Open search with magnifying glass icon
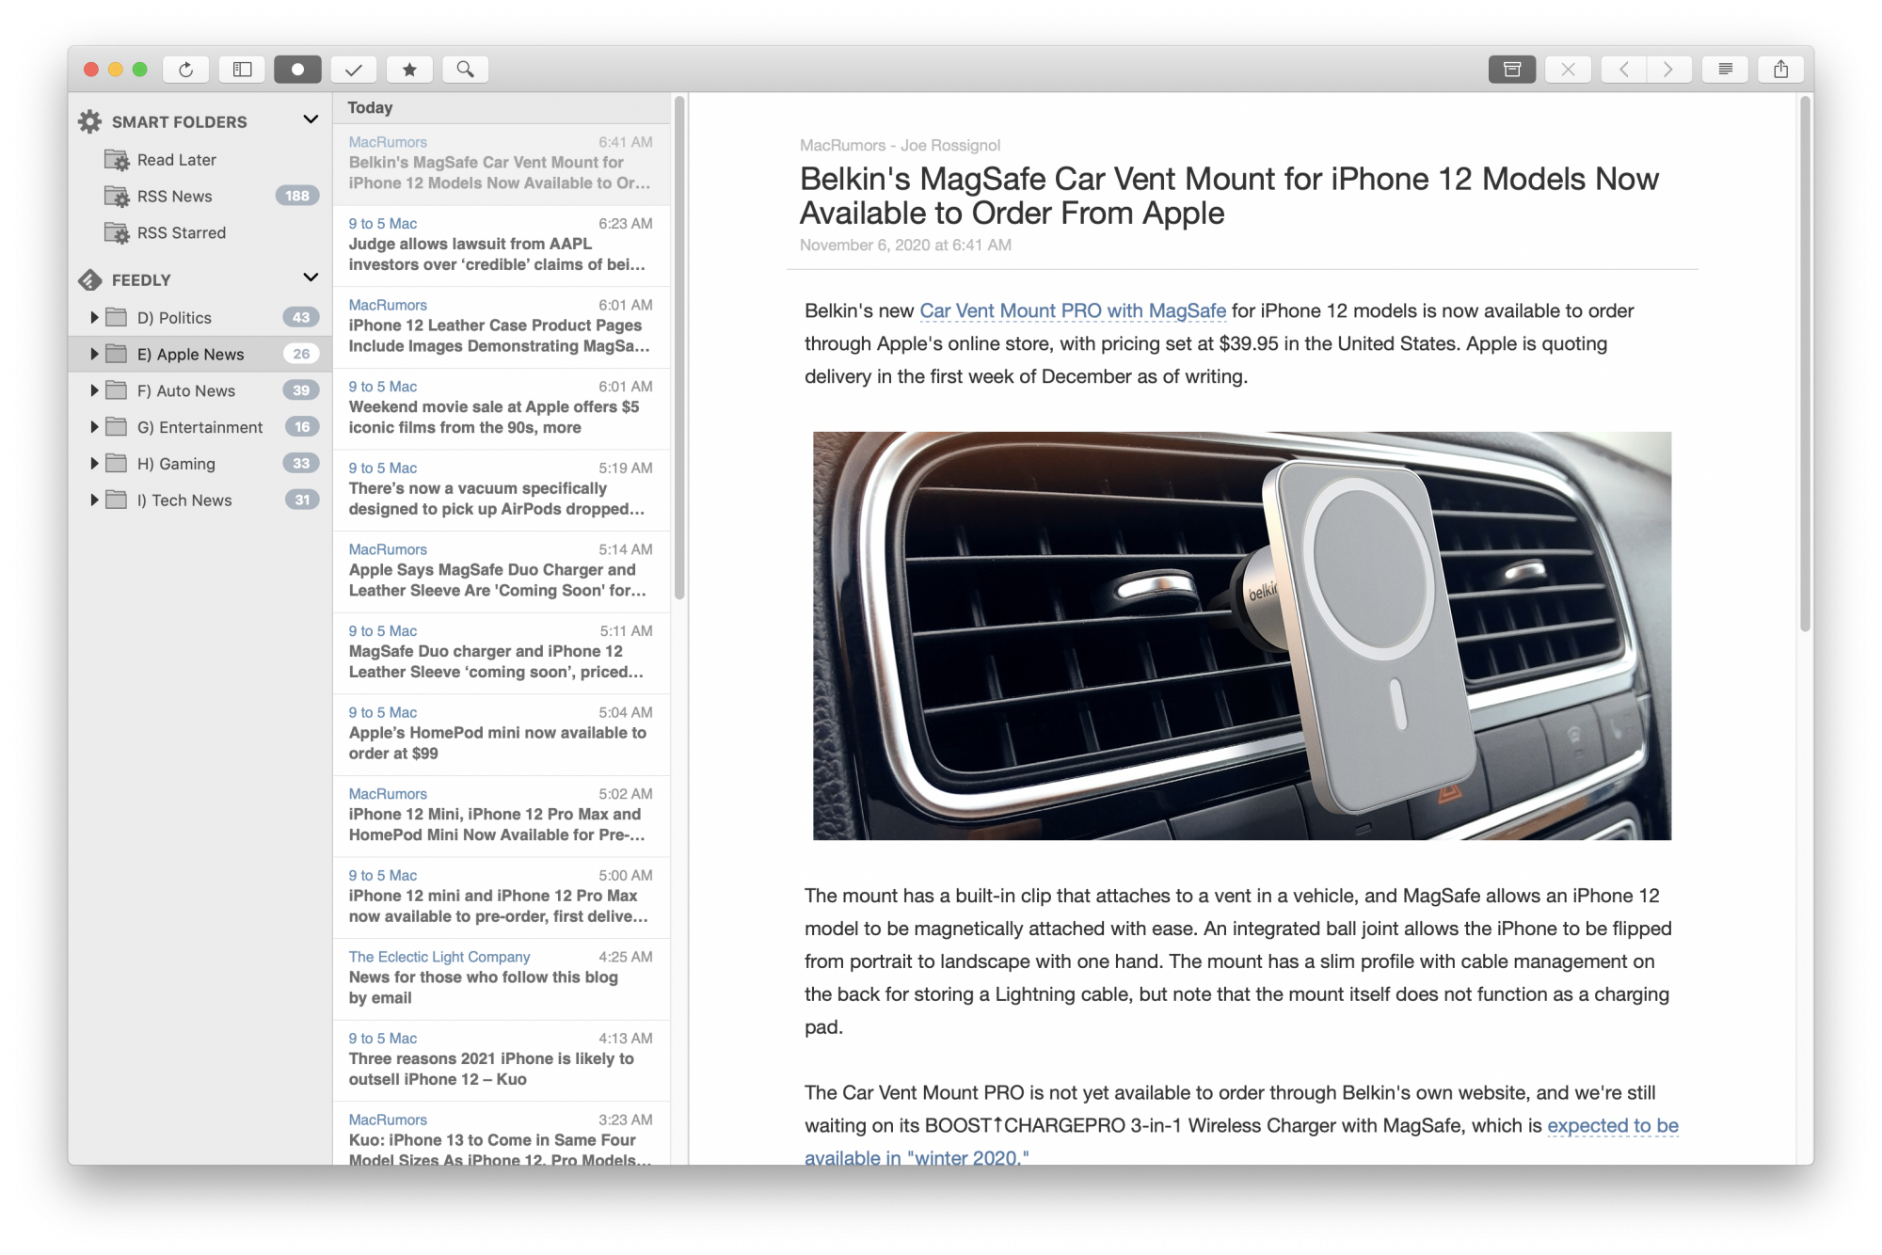This screenshot has width=1882, height=1255. (x=465, y=70)
